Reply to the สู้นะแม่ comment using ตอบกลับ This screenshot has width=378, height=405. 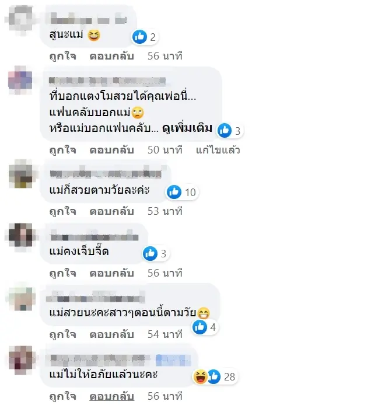111,56
